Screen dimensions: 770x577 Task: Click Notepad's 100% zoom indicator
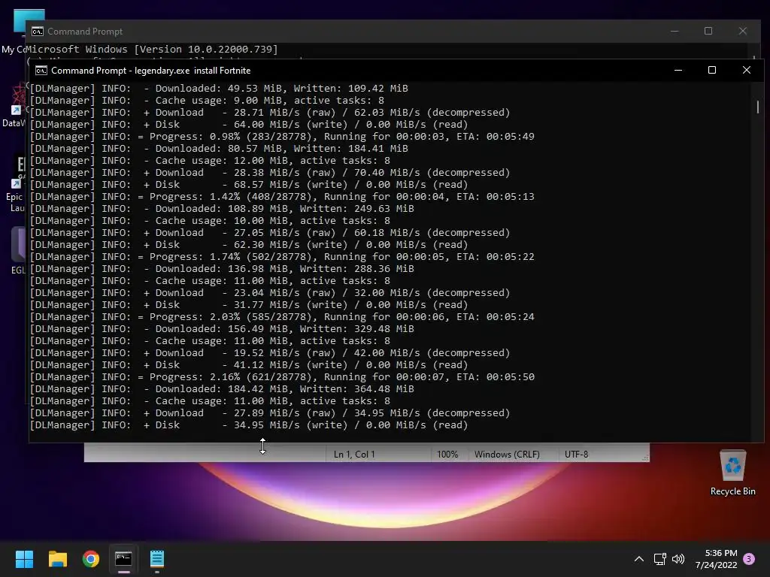[x=447, y=455]
